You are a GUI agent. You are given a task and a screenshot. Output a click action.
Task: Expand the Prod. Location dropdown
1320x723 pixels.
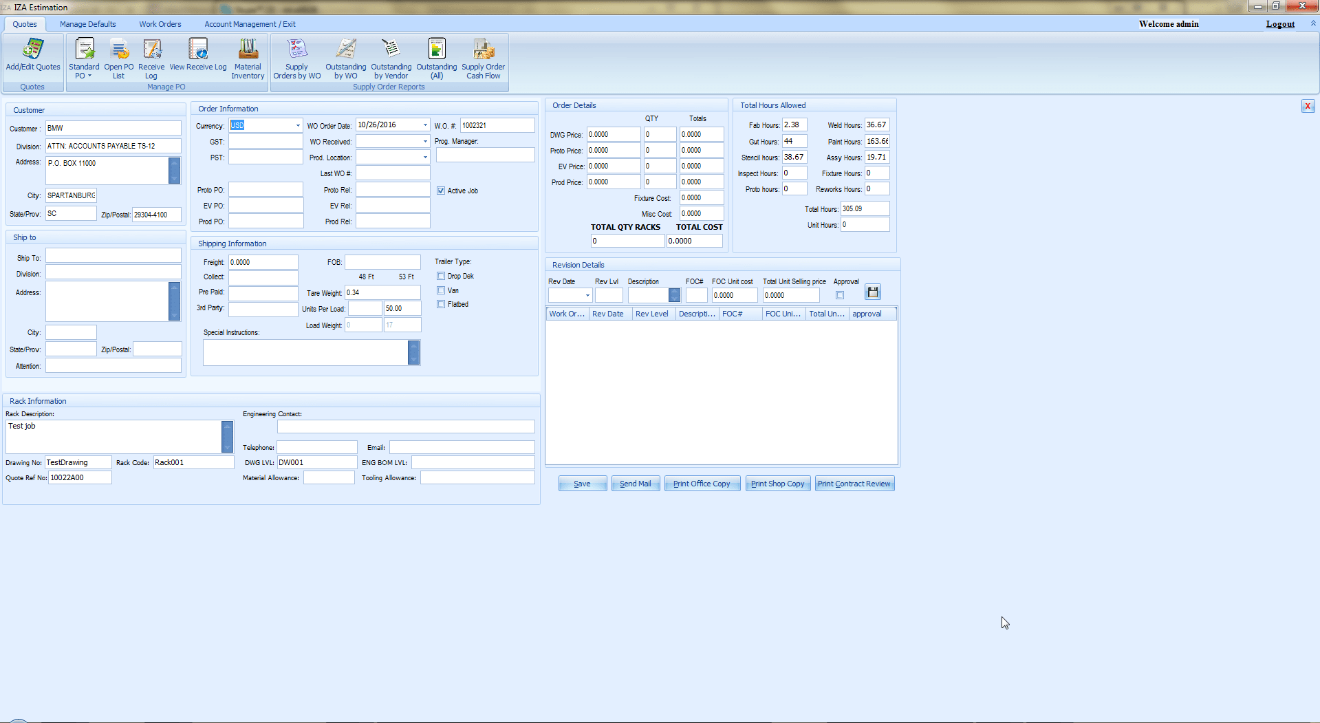[425, 158]
